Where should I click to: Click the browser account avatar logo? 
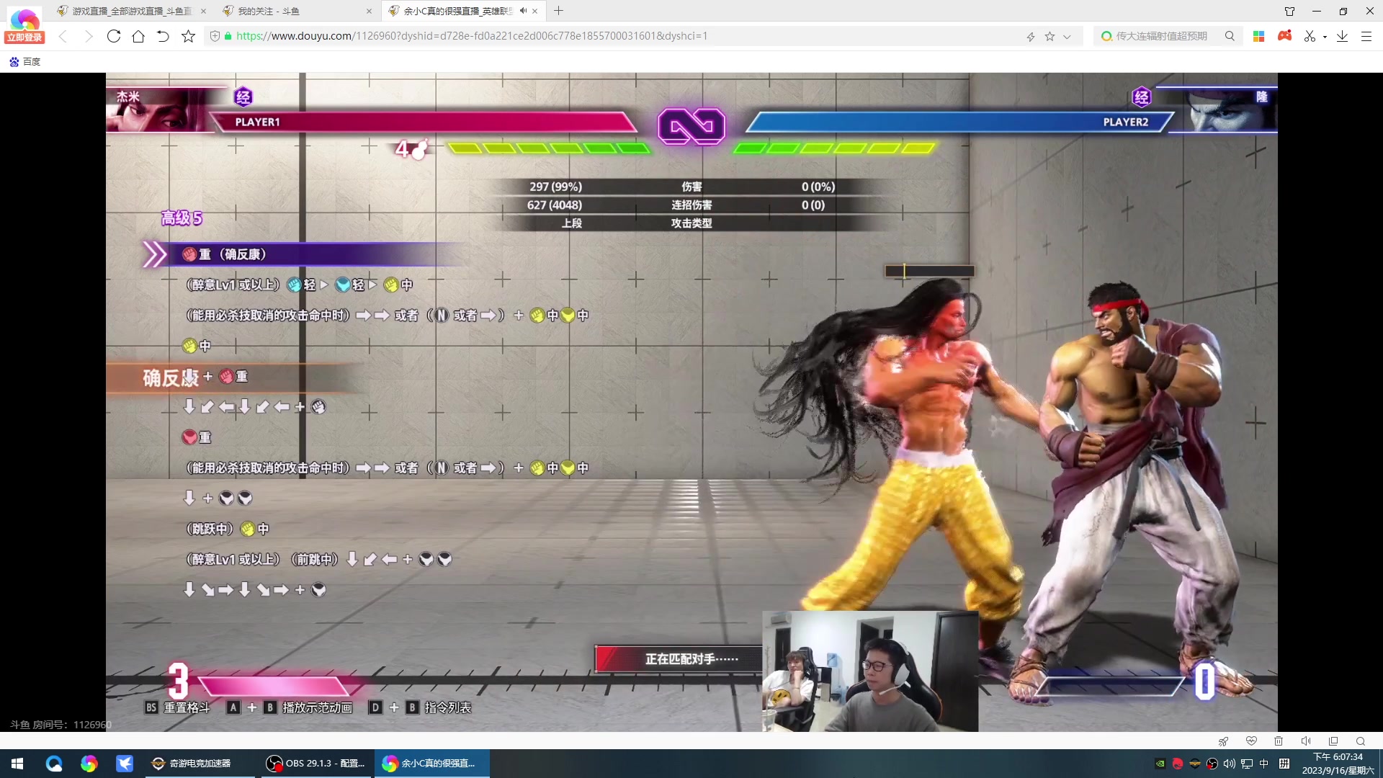pos(24,18)
